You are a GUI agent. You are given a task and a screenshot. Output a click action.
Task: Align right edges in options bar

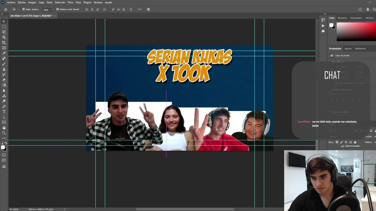[x=98, y=9]
